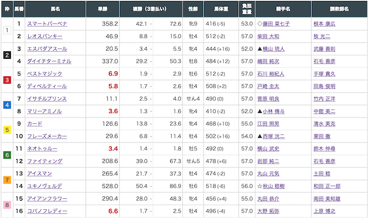This screenshot has width=369, height=219.
Task: Open jockey 横山 武史 link
Action: [x=268, y=149]
